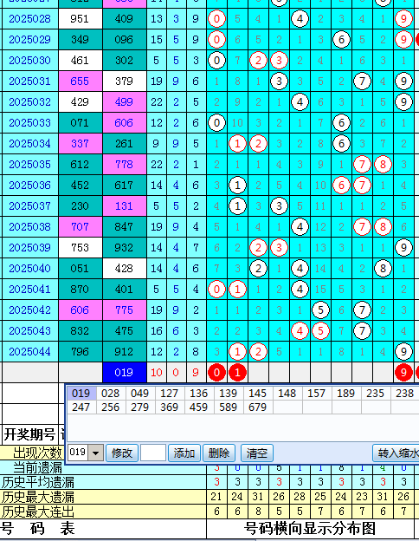Image resolution: width=419 pixels, height=541 pixels.
Task: Click the red filled 0 circle in prediction row
Action: point(216,373)
